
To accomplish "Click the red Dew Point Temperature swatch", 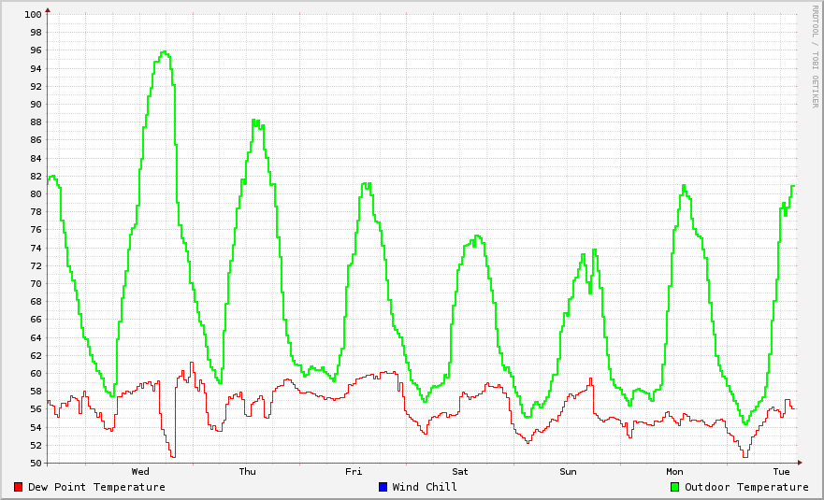I will [19, 487].
